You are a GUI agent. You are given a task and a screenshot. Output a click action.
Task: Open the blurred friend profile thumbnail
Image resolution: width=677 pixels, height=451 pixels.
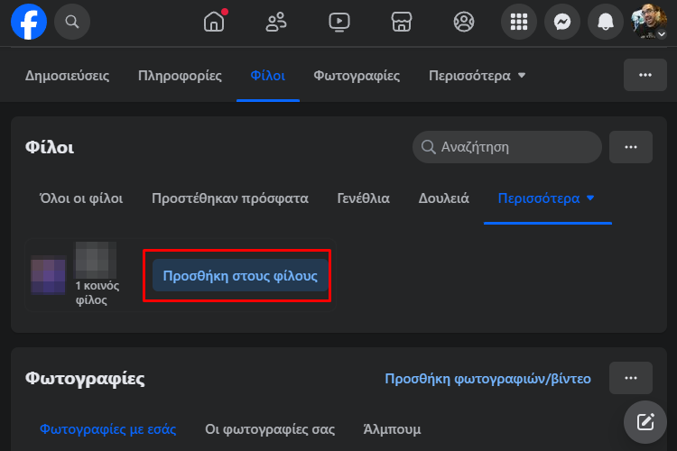[49, 275]
